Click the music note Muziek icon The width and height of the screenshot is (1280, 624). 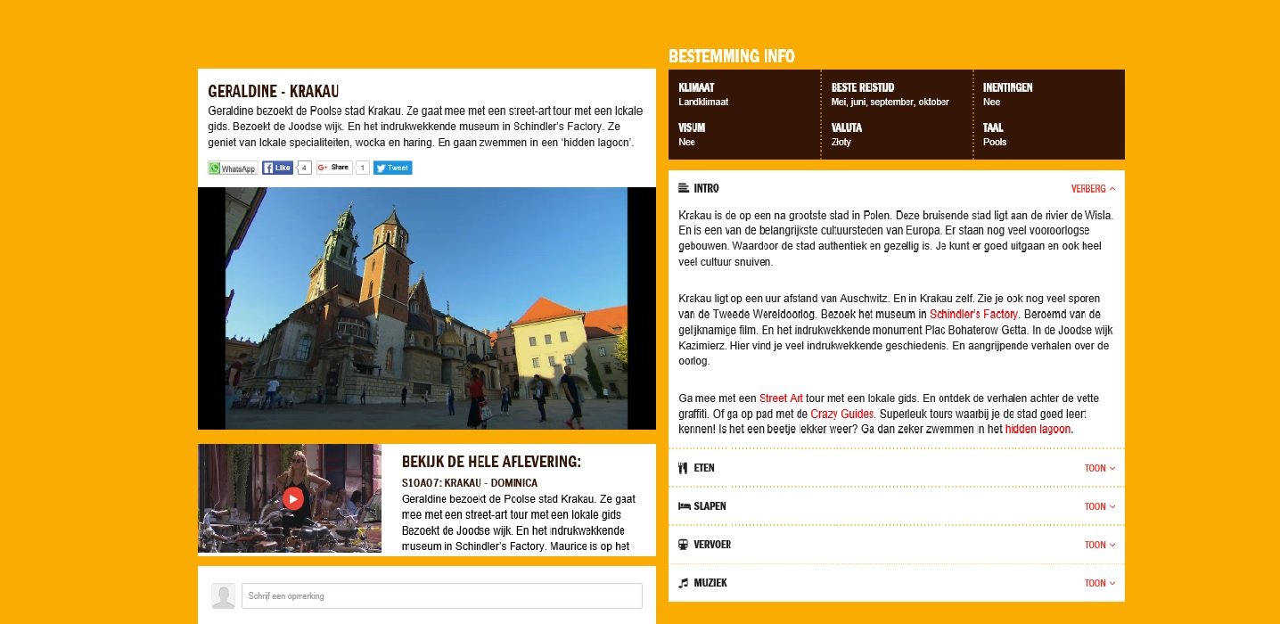(683, 583)
